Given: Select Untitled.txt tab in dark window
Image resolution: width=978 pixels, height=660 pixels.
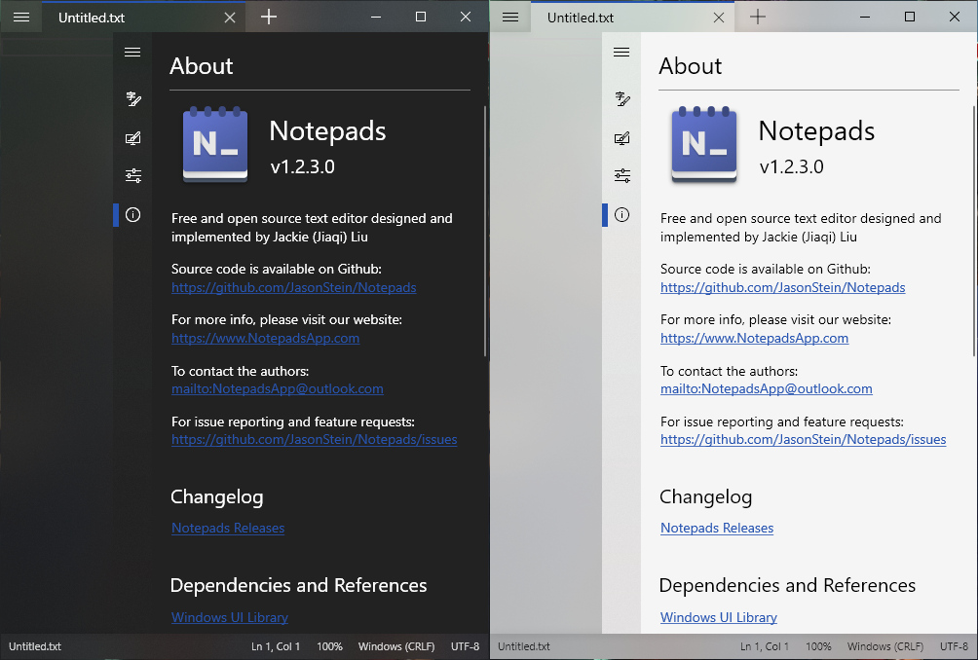Looking at the screenshot, I should (x=92, y=18).
